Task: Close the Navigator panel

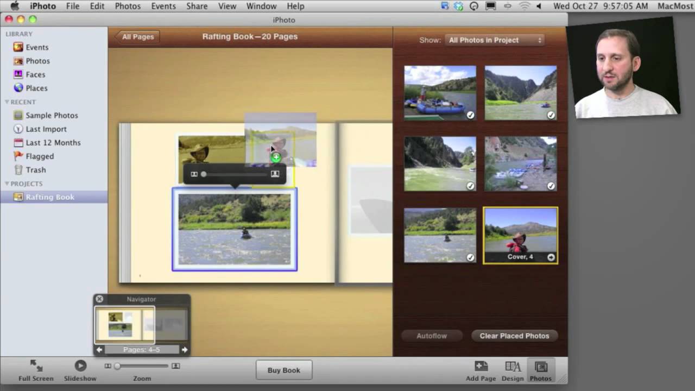Action: [99, 299]
